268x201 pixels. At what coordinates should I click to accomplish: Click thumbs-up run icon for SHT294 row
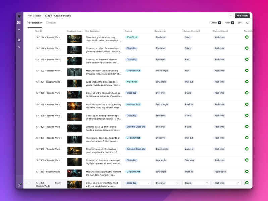pyautogui.click(x=247, y=37)
